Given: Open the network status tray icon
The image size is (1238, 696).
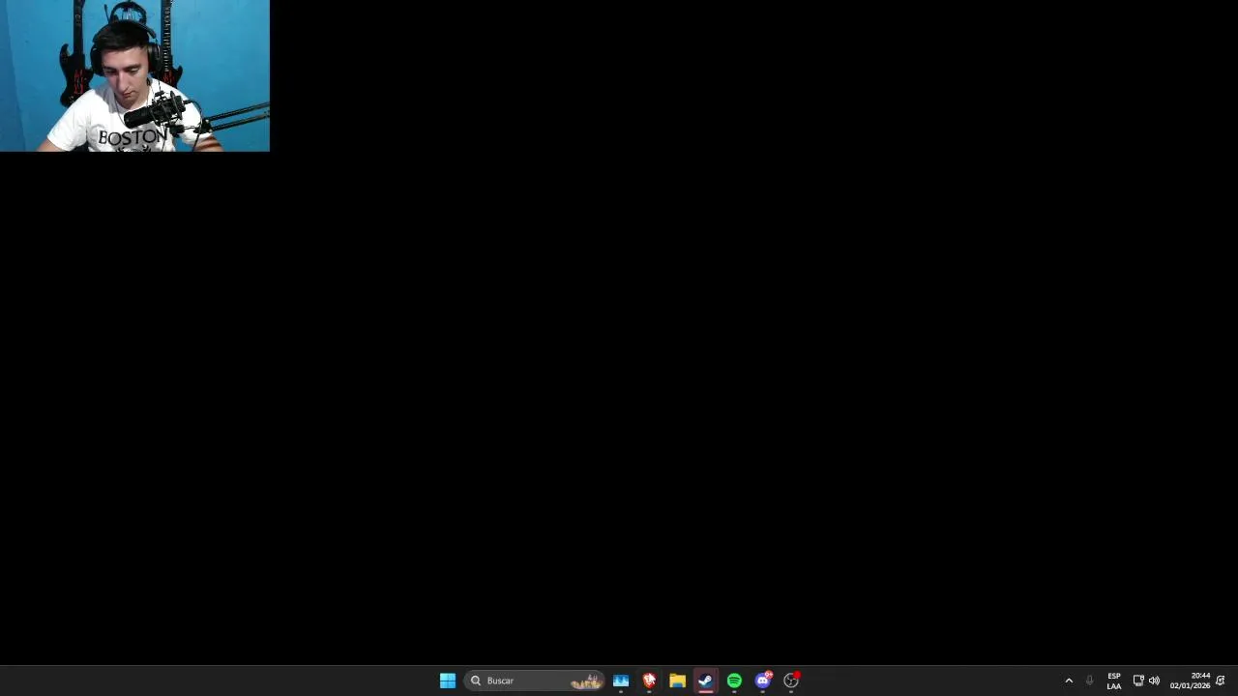Looking at the screenshot, I should (x=1138, y=681).
